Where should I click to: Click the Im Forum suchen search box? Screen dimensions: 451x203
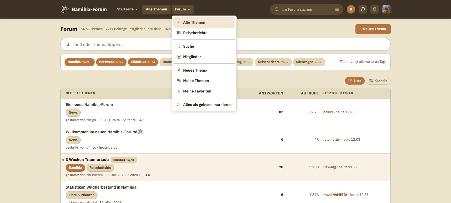306,9
